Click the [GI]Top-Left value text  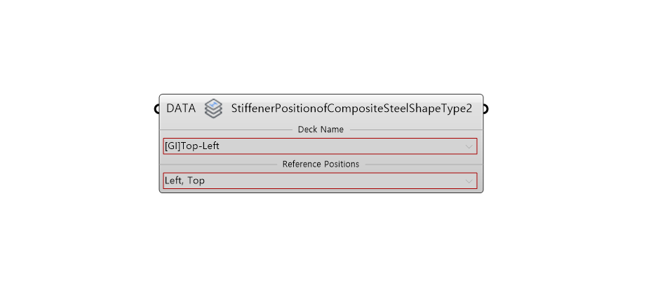[192, 146]
